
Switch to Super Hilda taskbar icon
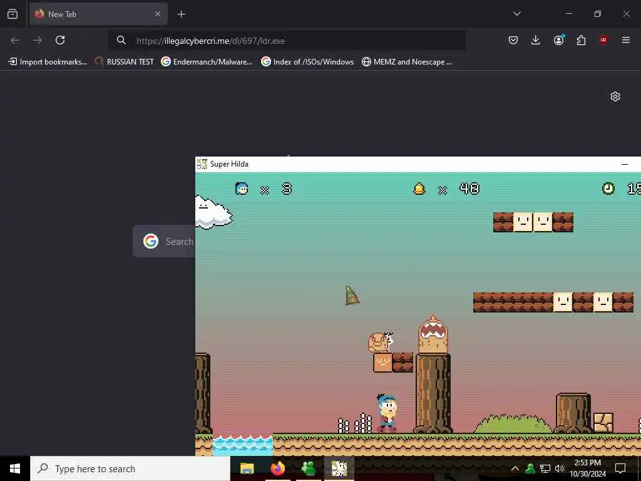pos(339,468)
